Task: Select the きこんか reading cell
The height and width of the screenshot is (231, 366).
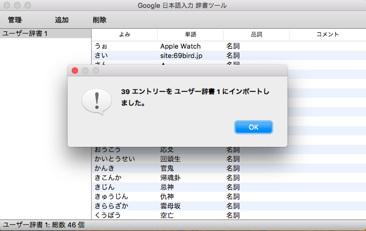Action: (125, 178)
